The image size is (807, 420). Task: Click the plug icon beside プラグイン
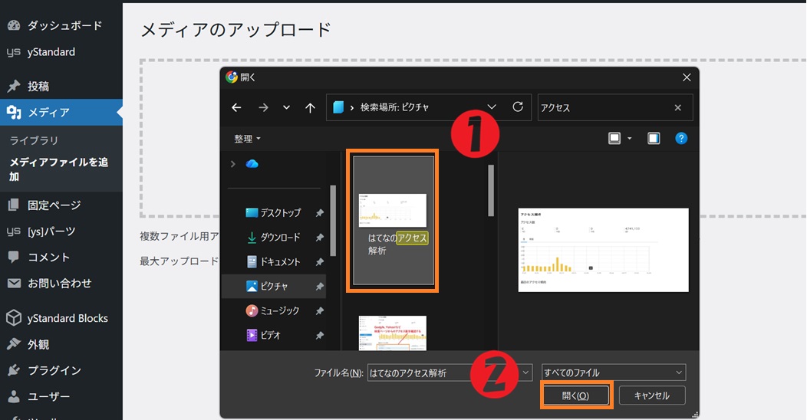coord(14,370)
